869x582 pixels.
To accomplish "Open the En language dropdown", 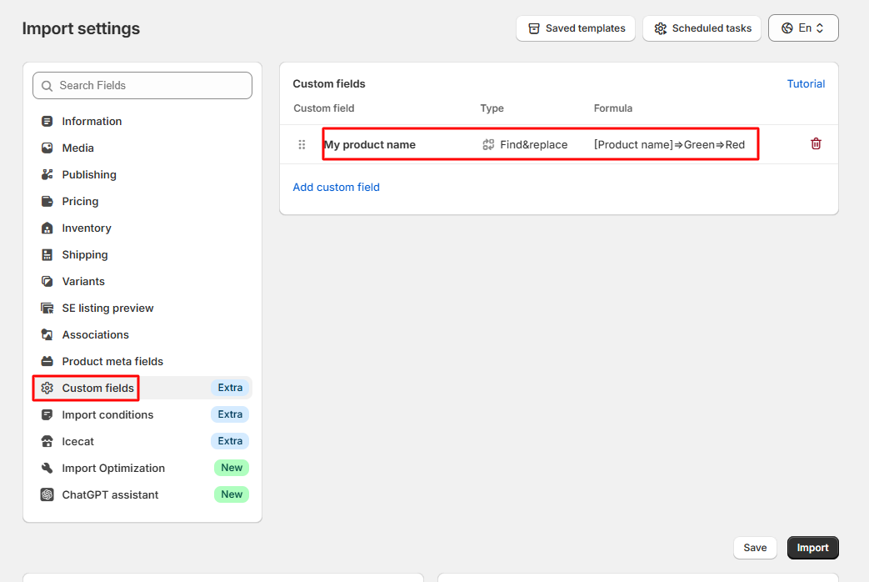I will pos(803,28).
